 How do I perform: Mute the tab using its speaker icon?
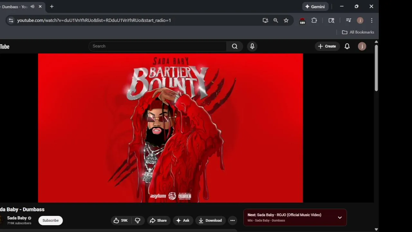pos(33,6)
